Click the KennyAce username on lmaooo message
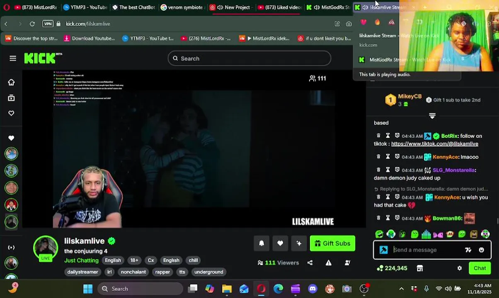 pos(446,157)
